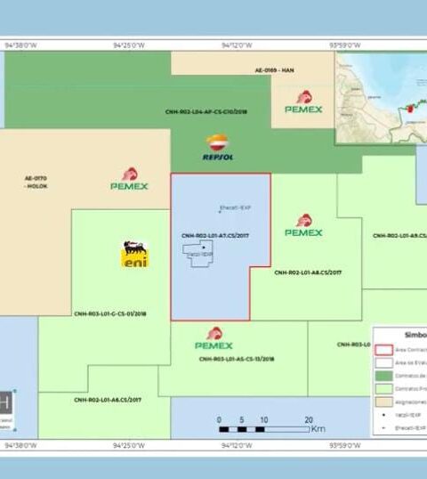Screen dimensions: 427x479
Task: Click the 'Ehecatl-1EXP' label in the legend
Action: click(x=410, y=428)
